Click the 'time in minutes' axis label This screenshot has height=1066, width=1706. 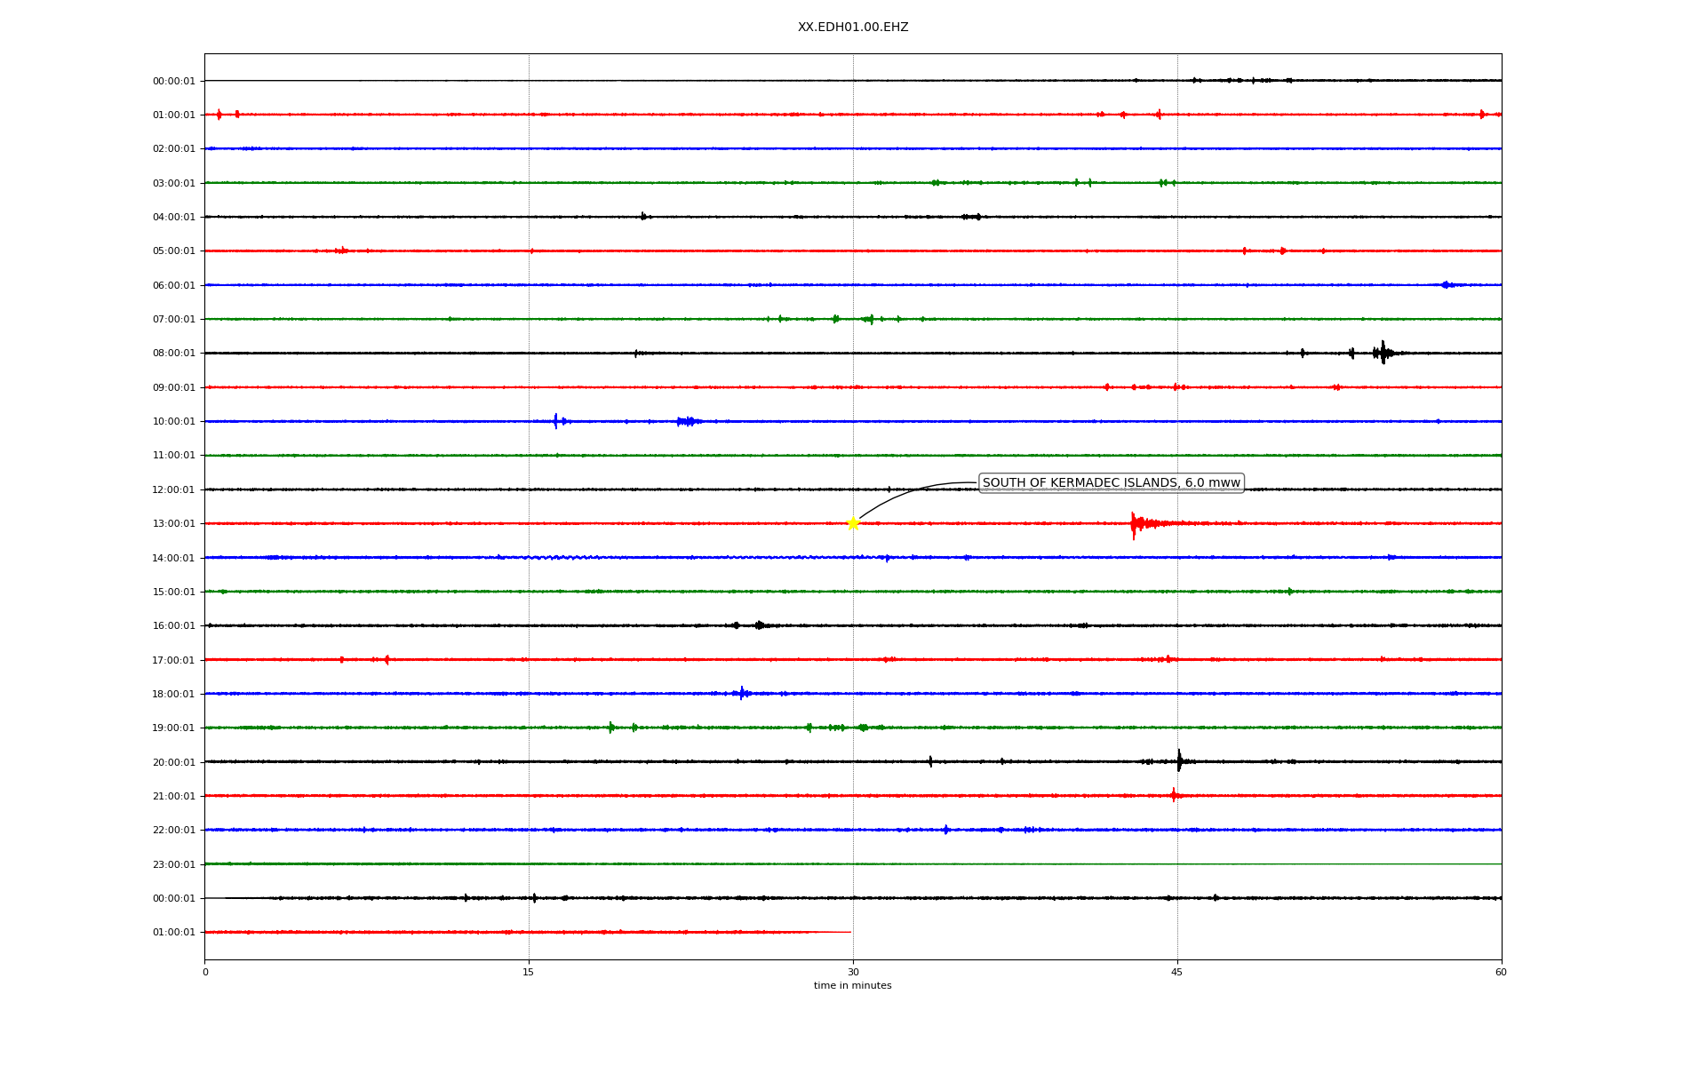[852, 986]
